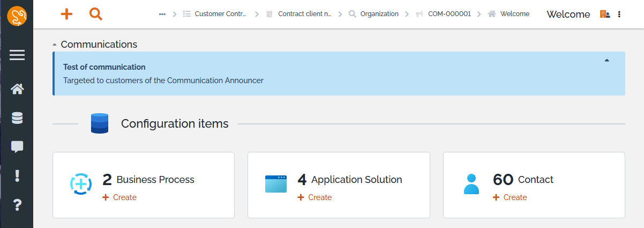The height and width of the screenshot is (228, 644).
Task: Click the orange organization icon near Welcome
Action: pyautogui.click(x=604, y=14)
